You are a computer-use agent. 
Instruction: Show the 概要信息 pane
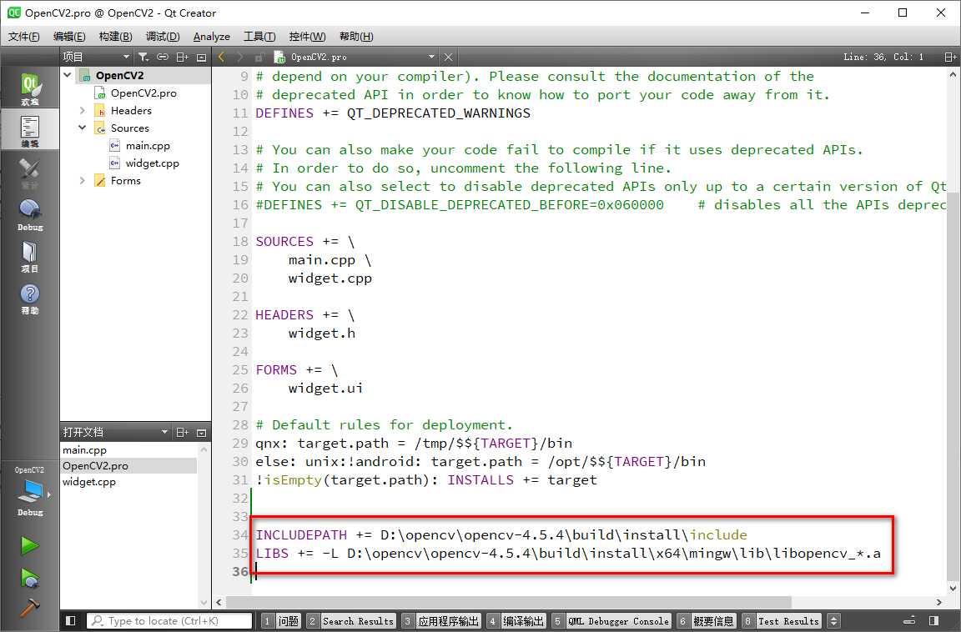[706, 621]
